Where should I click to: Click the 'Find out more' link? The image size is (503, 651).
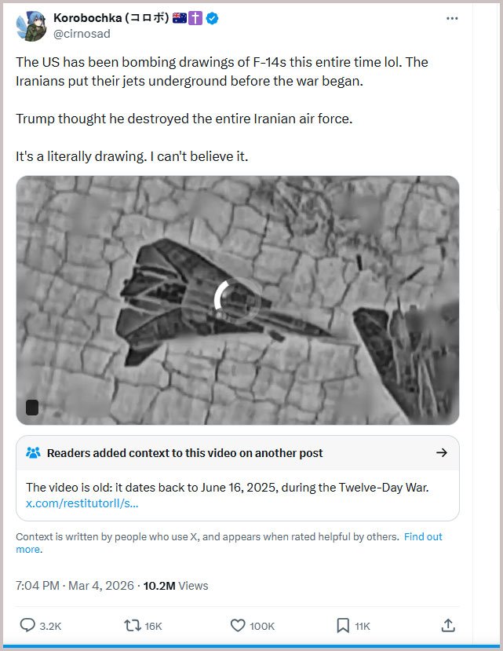[423, 537]
